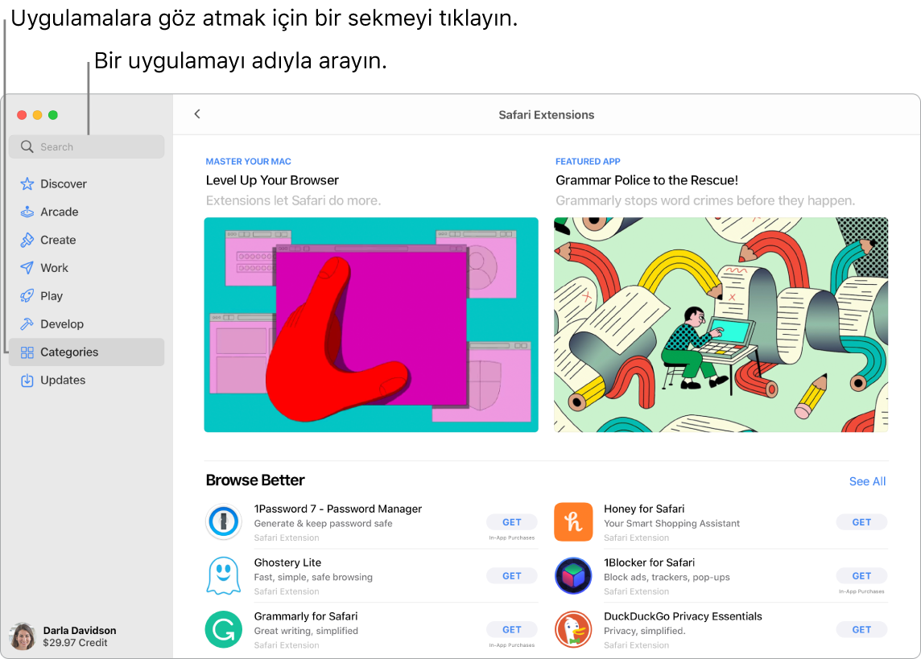Image resolution: width=921 pixels, height=659 pixels.
Task: Click the Develop hammer icon
Action: pos(27,324)
